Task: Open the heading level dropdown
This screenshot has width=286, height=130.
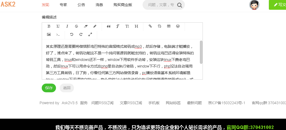Action: [137, 26]
